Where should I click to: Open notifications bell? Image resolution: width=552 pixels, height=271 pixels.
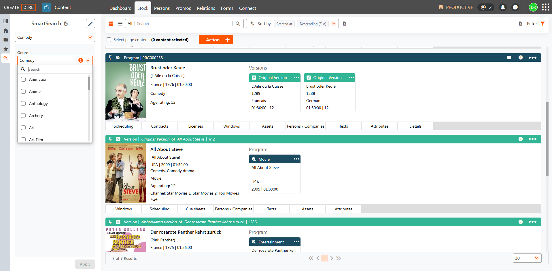coord(503,7)
